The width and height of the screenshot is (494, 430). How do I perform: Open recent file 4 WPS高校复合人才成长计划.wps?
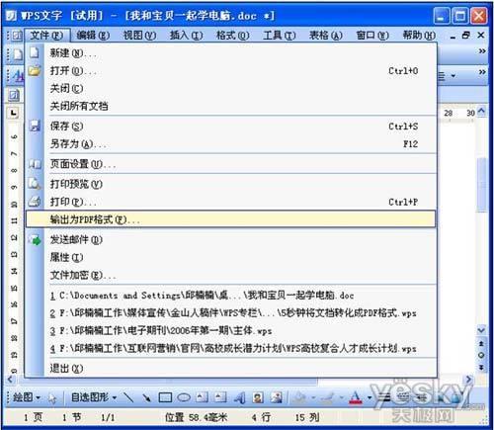pyautogui.click(x=231, y=348)
